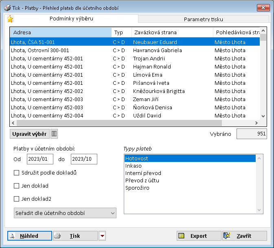274x248 pixels.
Task: Choose Sporožiro payment type
Action: [x=137, y=188]
